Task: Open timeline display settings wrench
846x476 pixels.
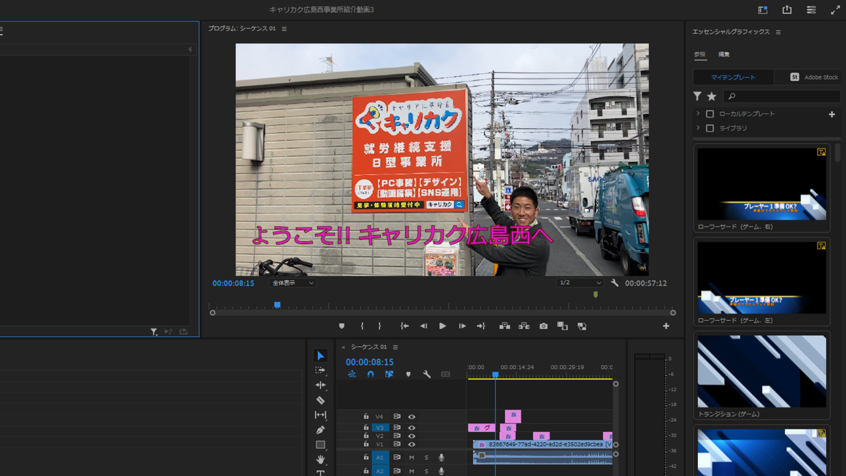Action: point(427,375)
